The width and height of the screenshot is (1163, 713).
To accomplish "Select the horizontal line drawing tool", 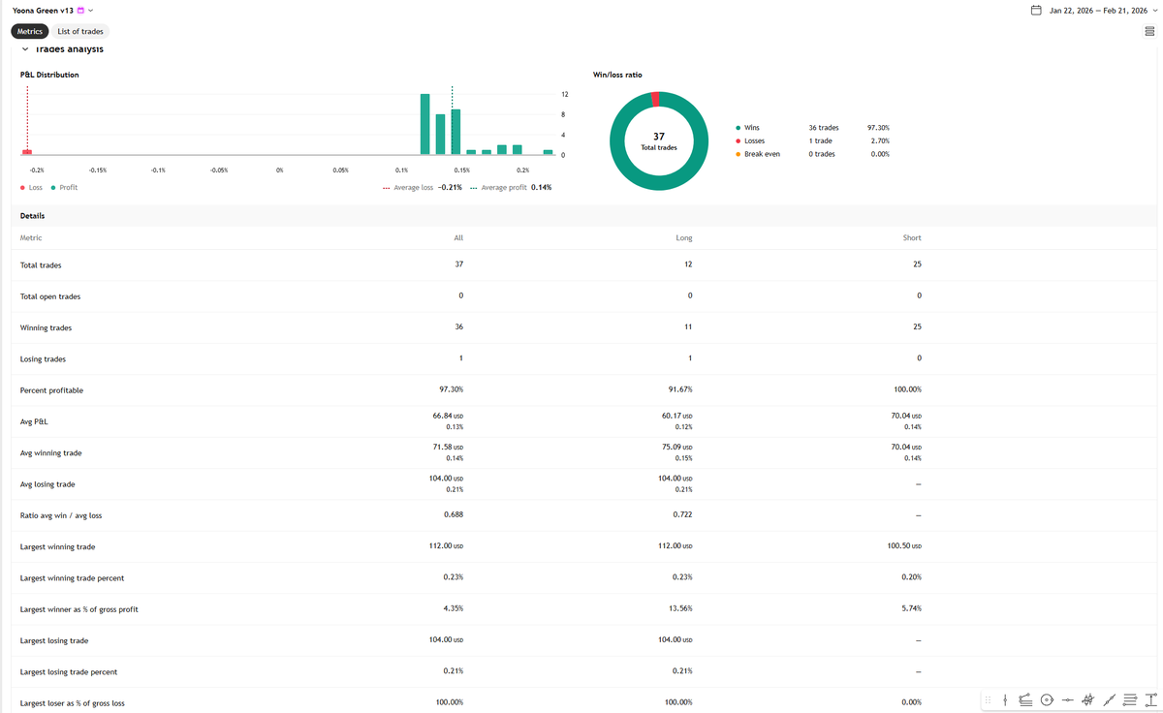I will click(x=1068, y=699).
